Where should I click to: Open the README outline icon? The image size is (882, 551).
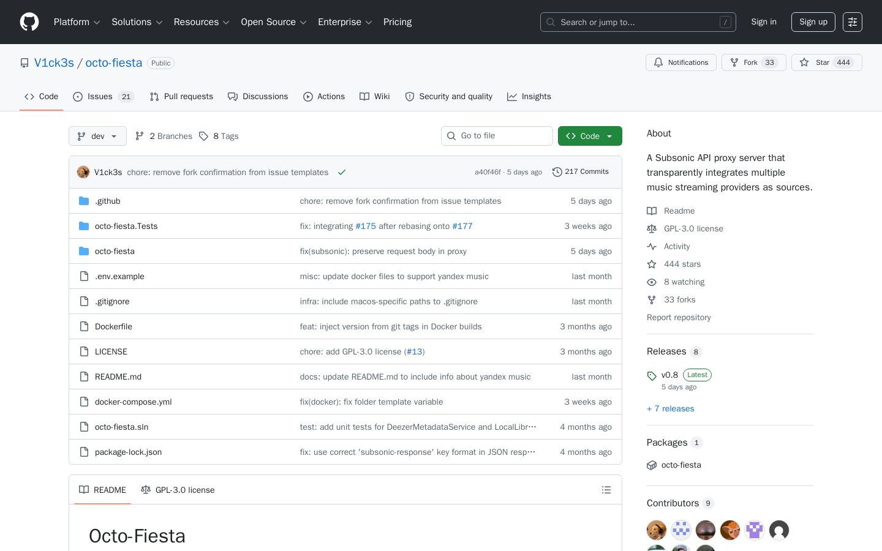click(606, 490)
